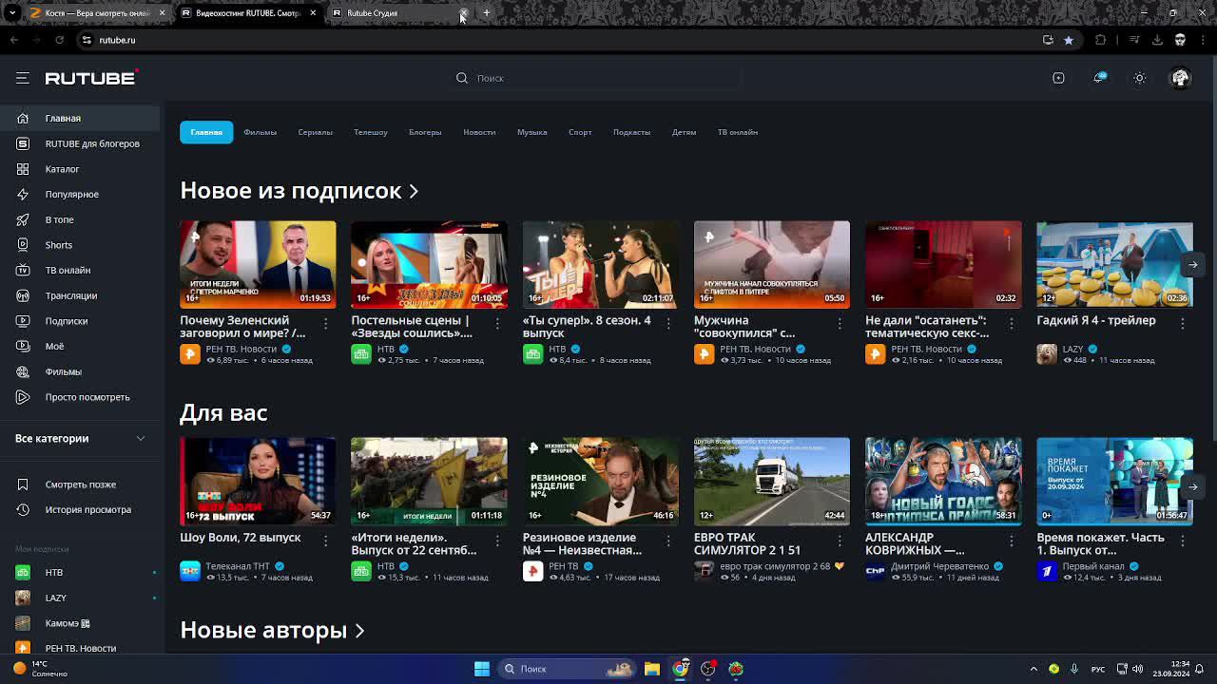Select the Главная category tab
This screenshot has height=684, width=1217.
click(x=206, y=132)
